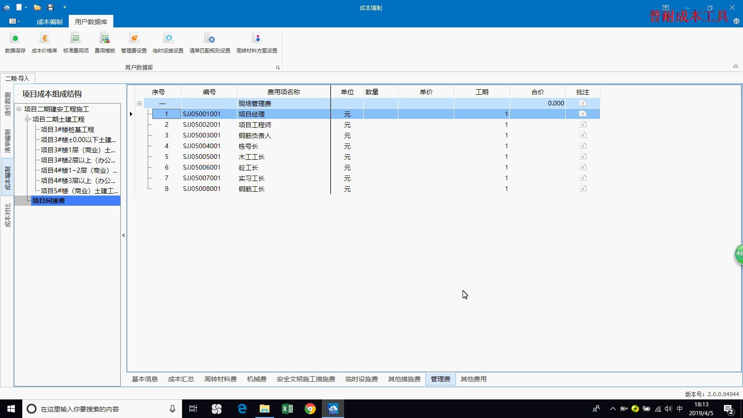
Task: Open the 造价数据 vertical side tab
Action: pos(7,104)
